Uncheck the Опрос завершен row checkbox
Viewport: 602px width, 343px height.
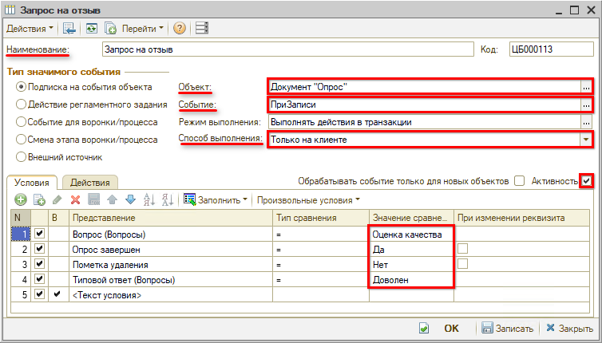click(x=40, y=249)
